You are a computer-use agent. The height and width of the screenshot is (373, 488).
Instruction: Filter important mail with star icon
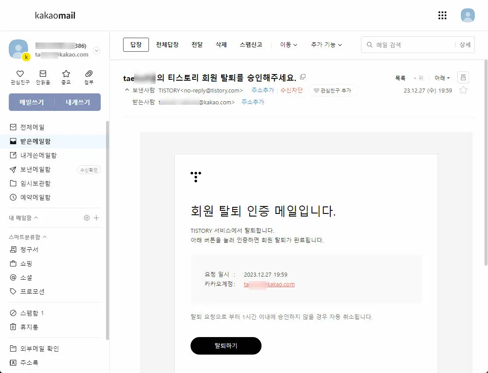(66, 77)
